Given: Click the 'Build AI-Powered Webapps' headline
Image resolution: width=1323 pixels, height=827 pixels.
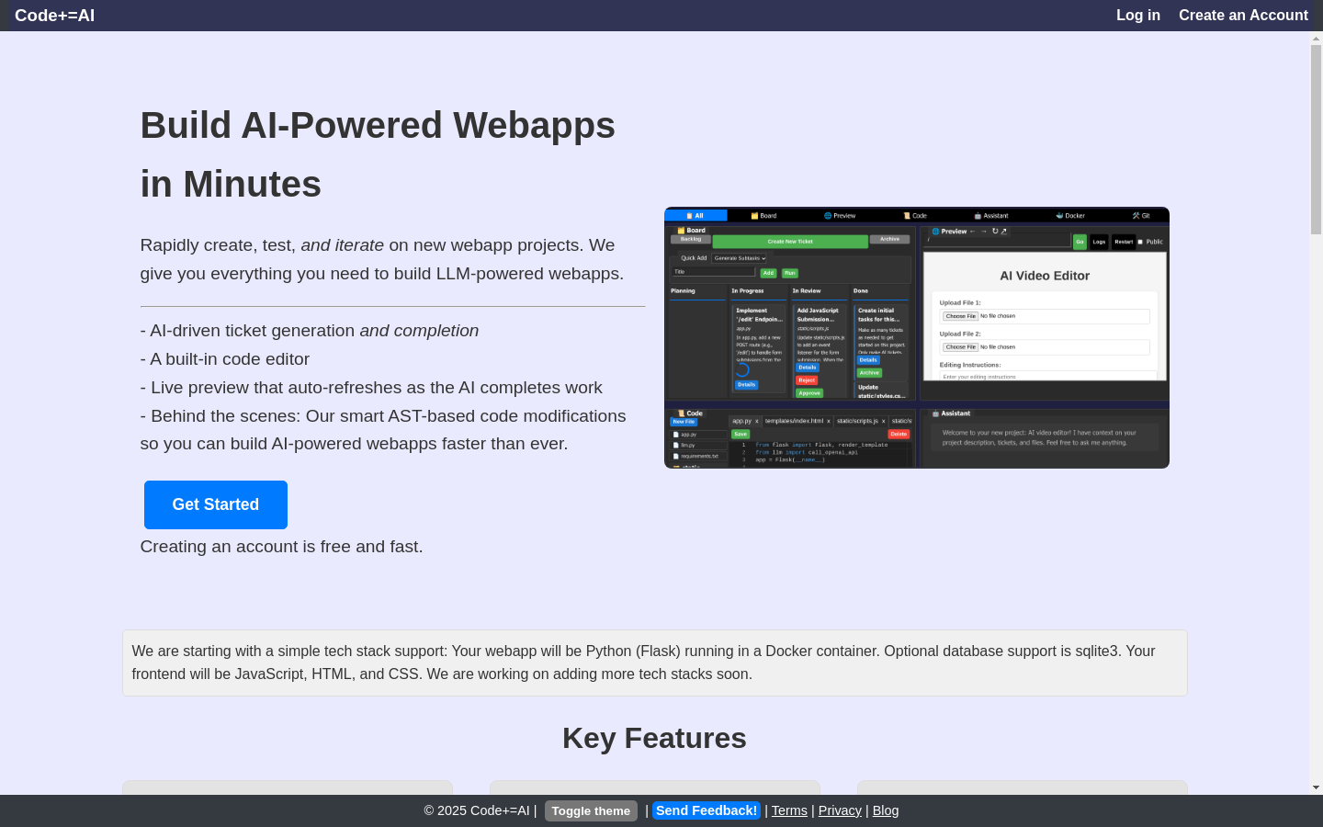Looking at the screenshot, I should coord(378,154).
